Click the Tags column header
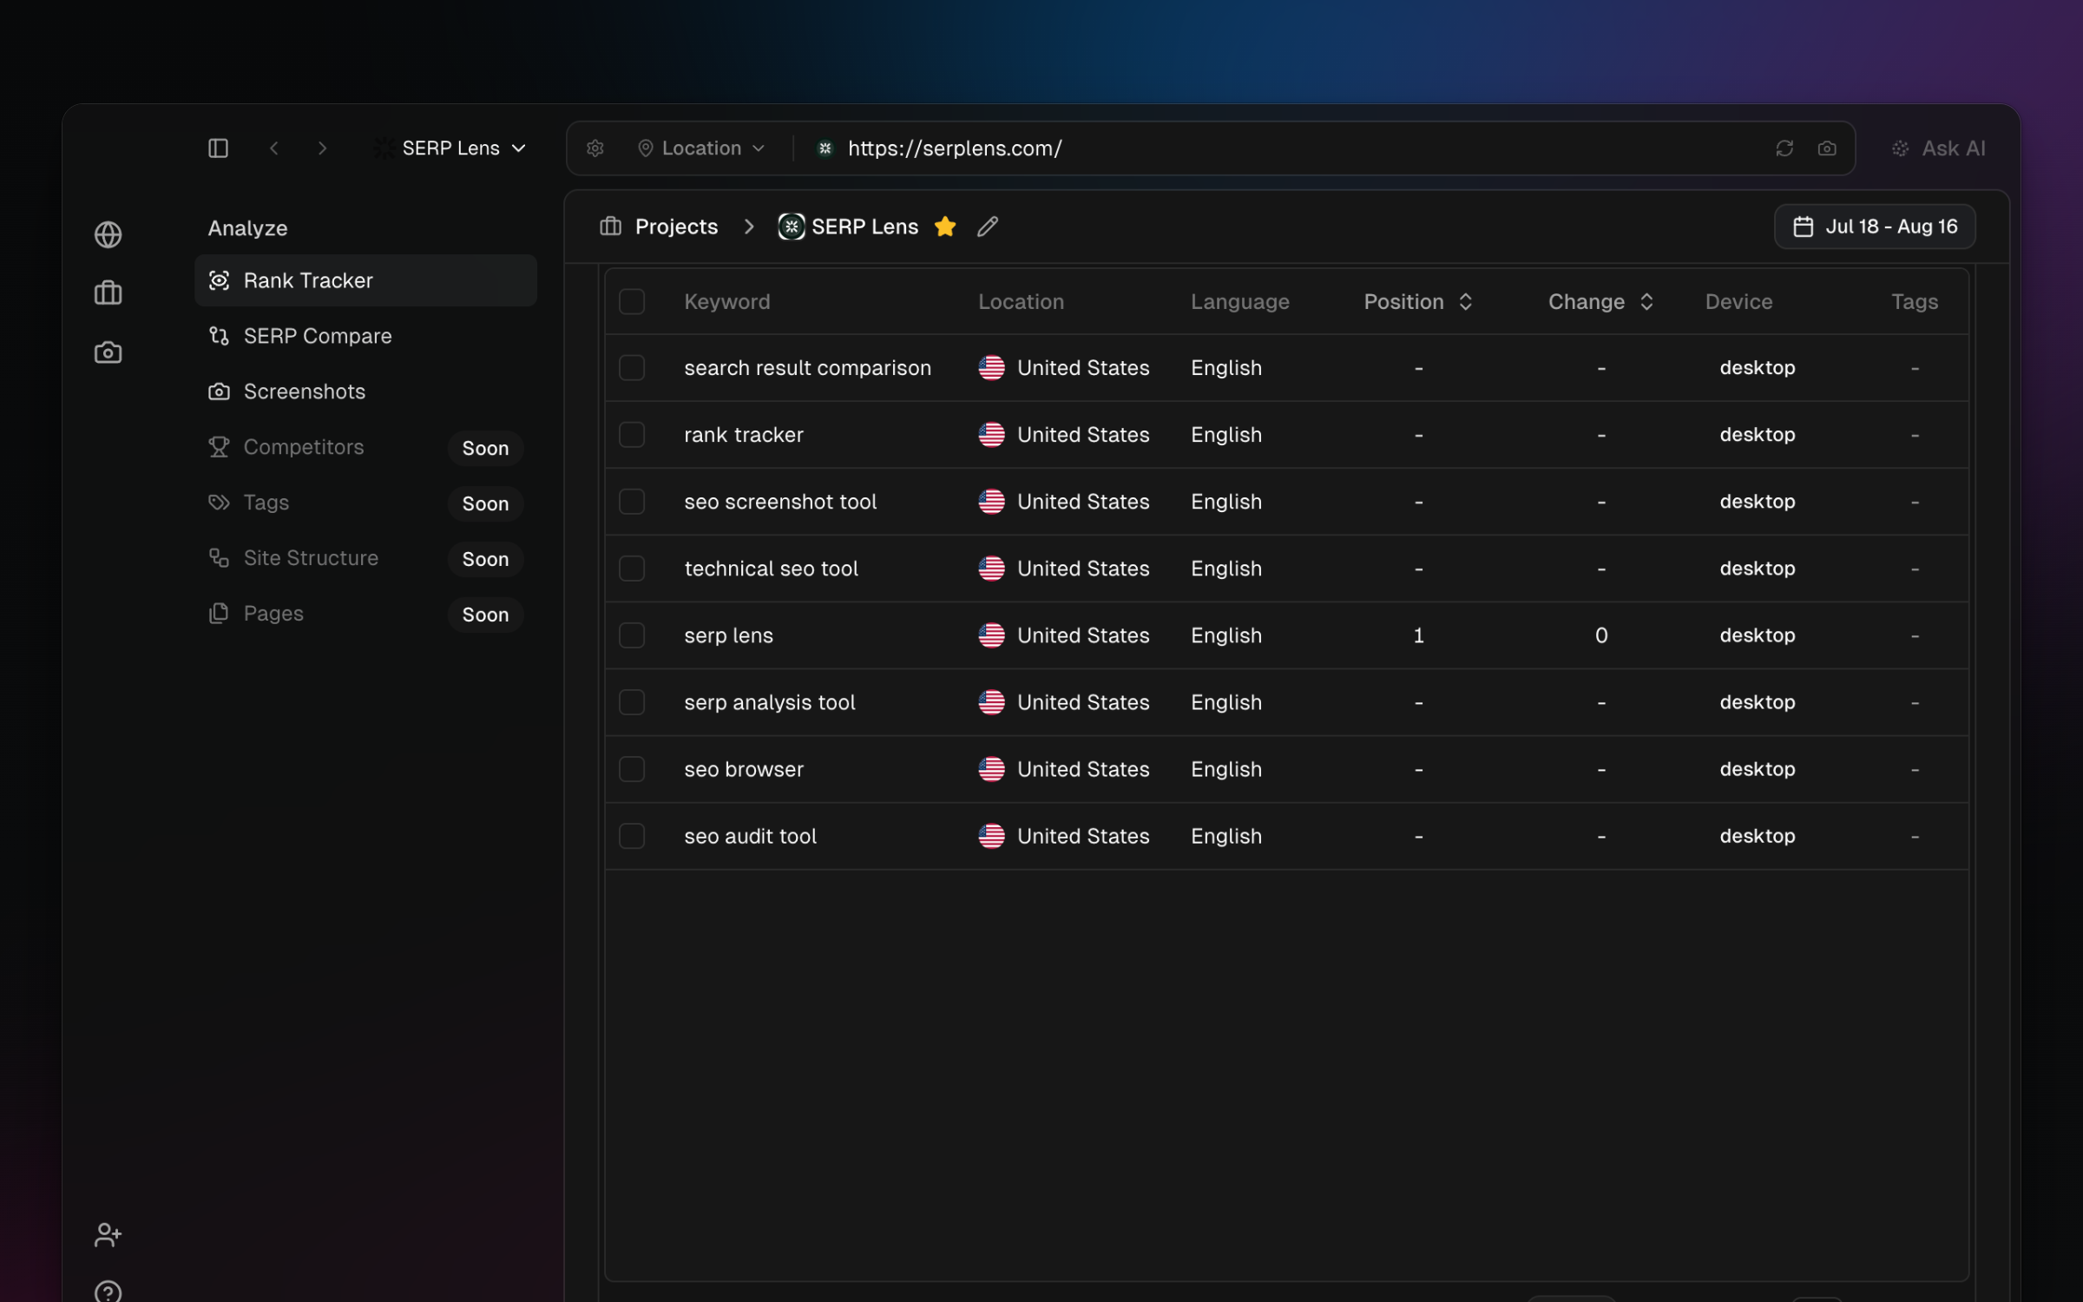This screenshot has height=1302, width=2083. coord(1914,302)
